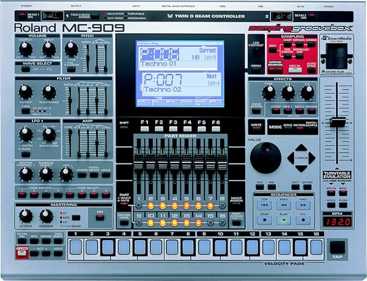The width and height of the screenshot is (367, 281).
Task: Open the MENU button
Action: pos(256,70)
